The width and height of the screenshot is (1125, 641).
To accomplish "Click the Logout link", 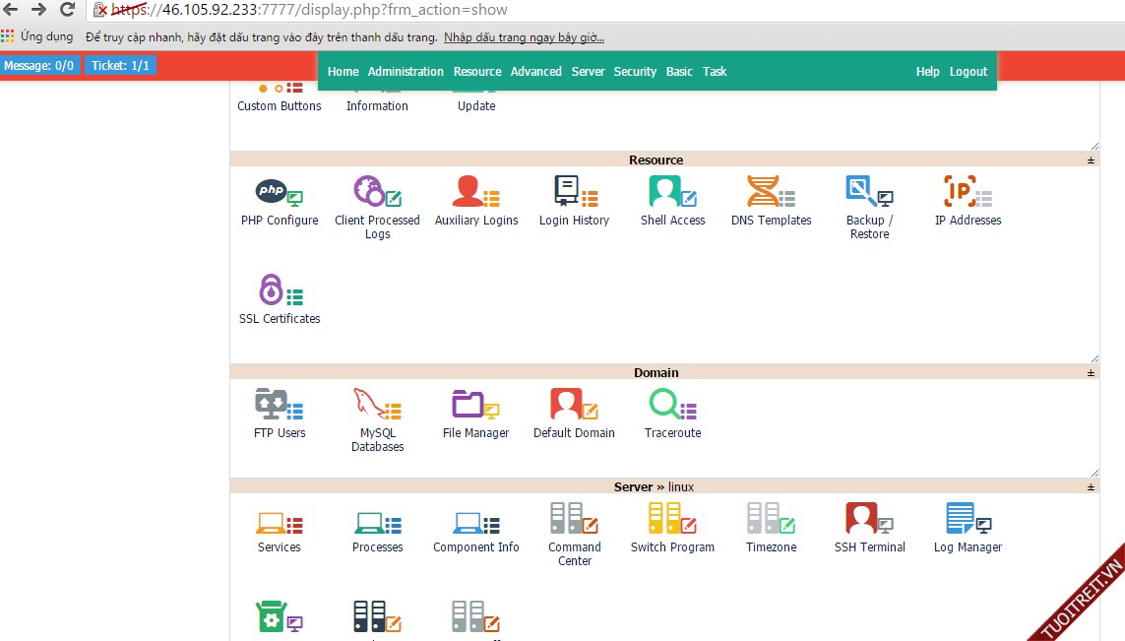I will (968, 72).
